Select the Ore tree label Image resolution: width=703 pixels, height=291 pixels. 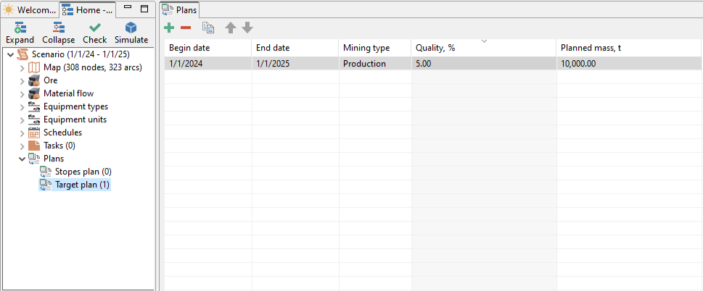pyautogui.click(x=50, y=80)
